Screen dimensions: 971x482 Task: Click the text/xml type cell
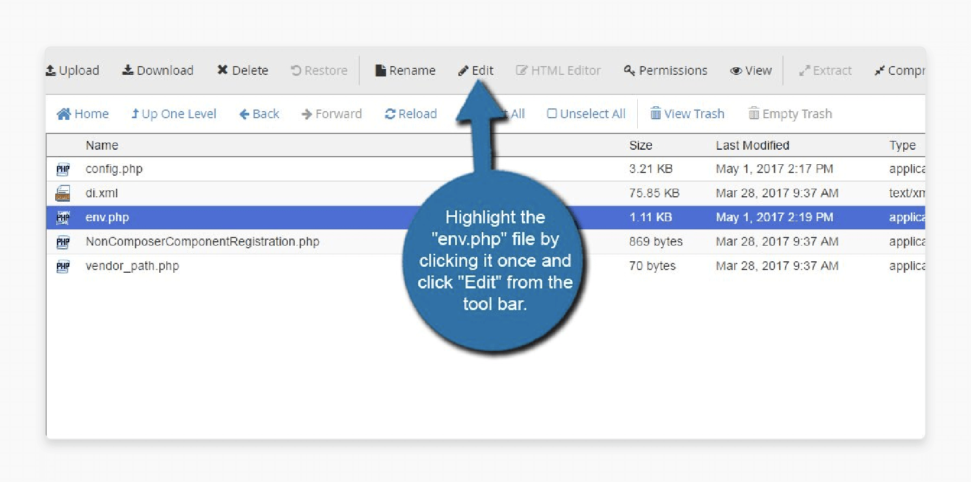point(907,193)
